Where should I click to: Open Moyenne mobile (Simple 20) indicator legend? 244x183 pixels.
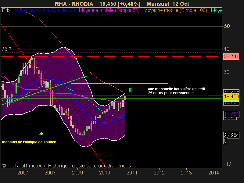45,10
